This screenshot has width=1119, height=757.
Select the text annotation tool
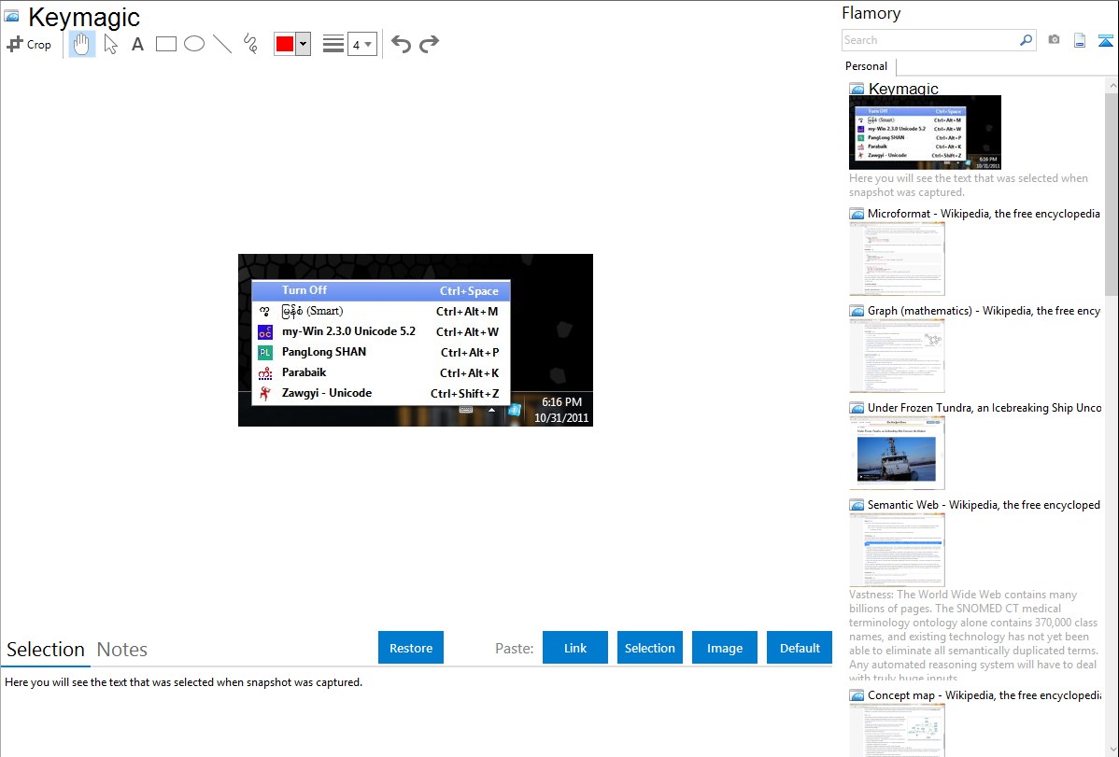coord(137,44)
